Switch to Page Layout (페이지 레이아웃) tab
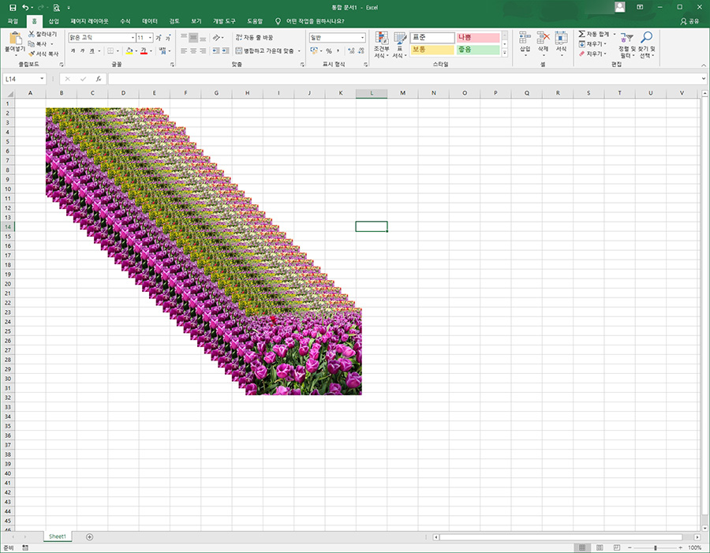Screen dimensions: 710x553 (89, 21)
